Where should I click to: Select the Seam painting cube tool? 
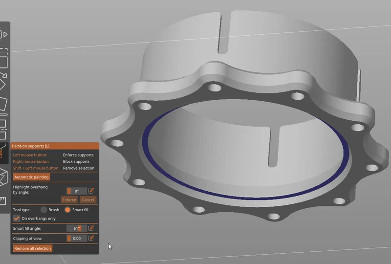[x=3, y=177]
